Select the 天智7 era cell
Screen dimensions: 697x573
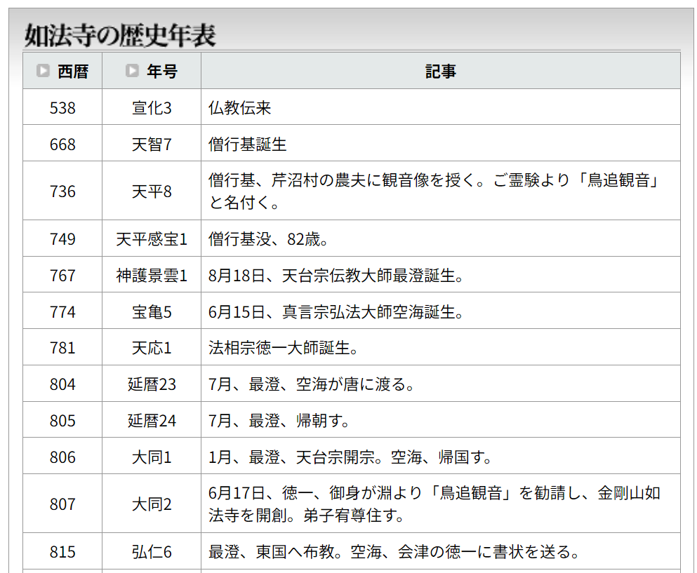click(x=152, y=144)
